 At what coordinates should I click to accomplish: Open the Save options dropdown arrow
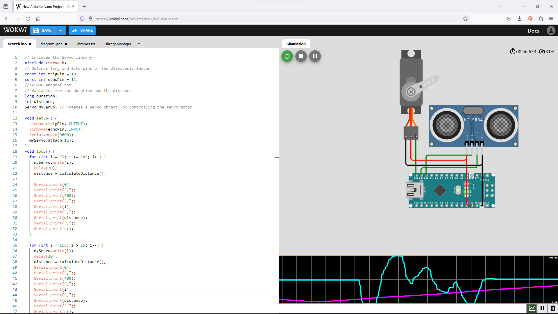[x=60, y=31]
